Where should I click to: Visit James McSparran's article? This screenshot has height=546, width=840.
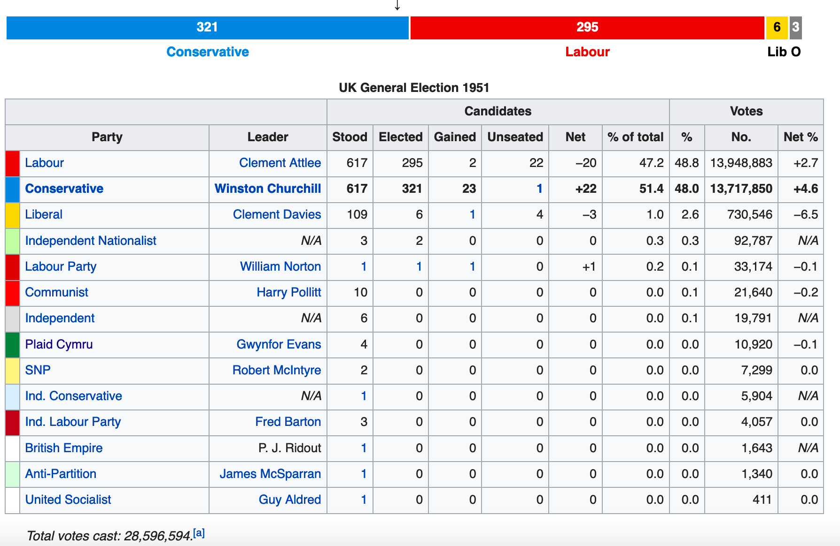270,474
